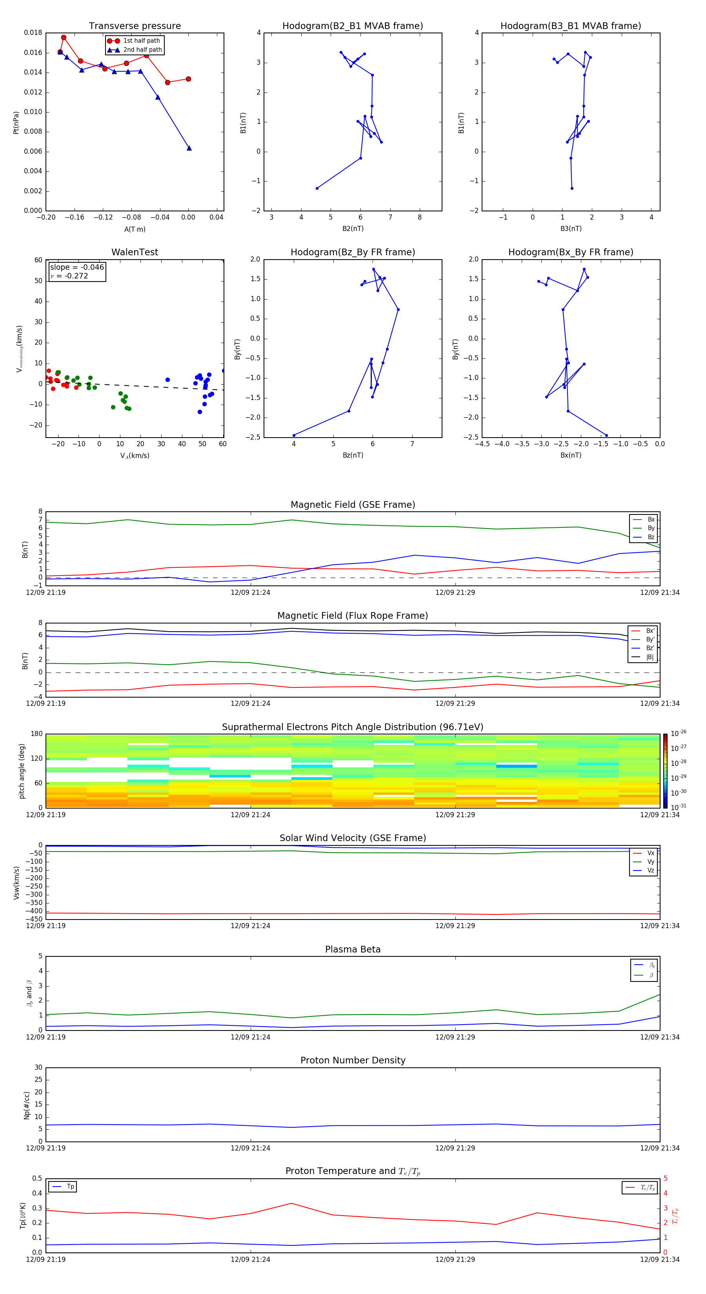
Task: Click the "Bx'" legend entry in Flux Rope plot
Action: click(643, 631)
